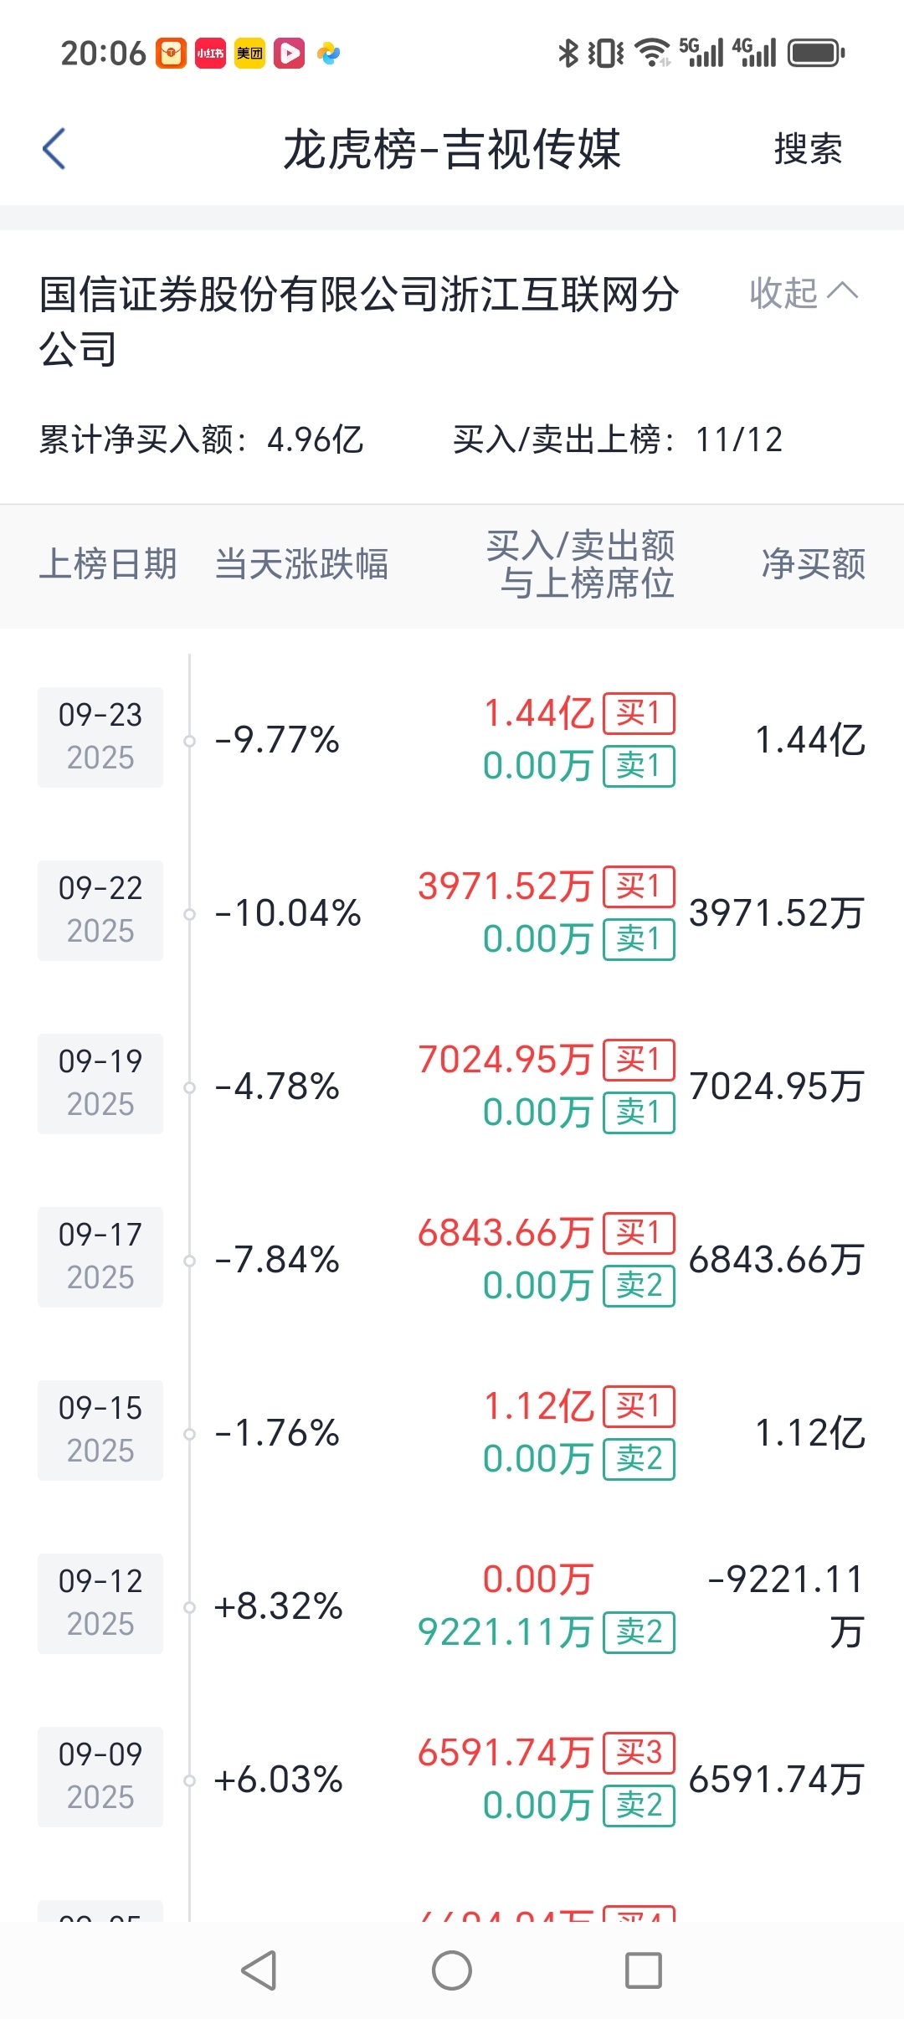Tap the 收起 chevron arrow
This screenshot has height=2019, width=904.
click(843, 290)
